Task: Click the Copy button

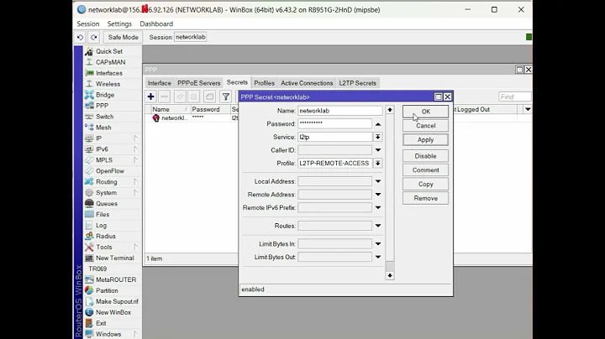Action: 425,184
